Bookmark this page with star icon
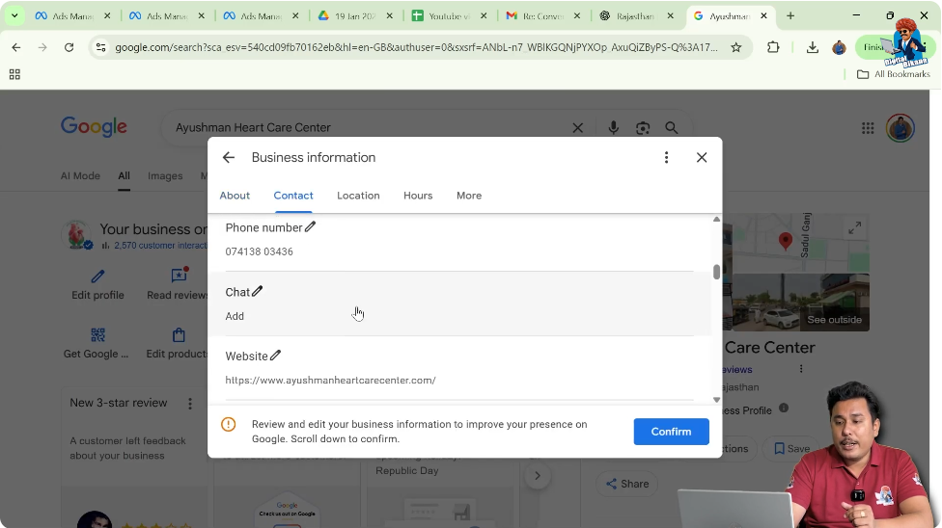This screenshot has height=528, width=942. [x=735, y=47]
